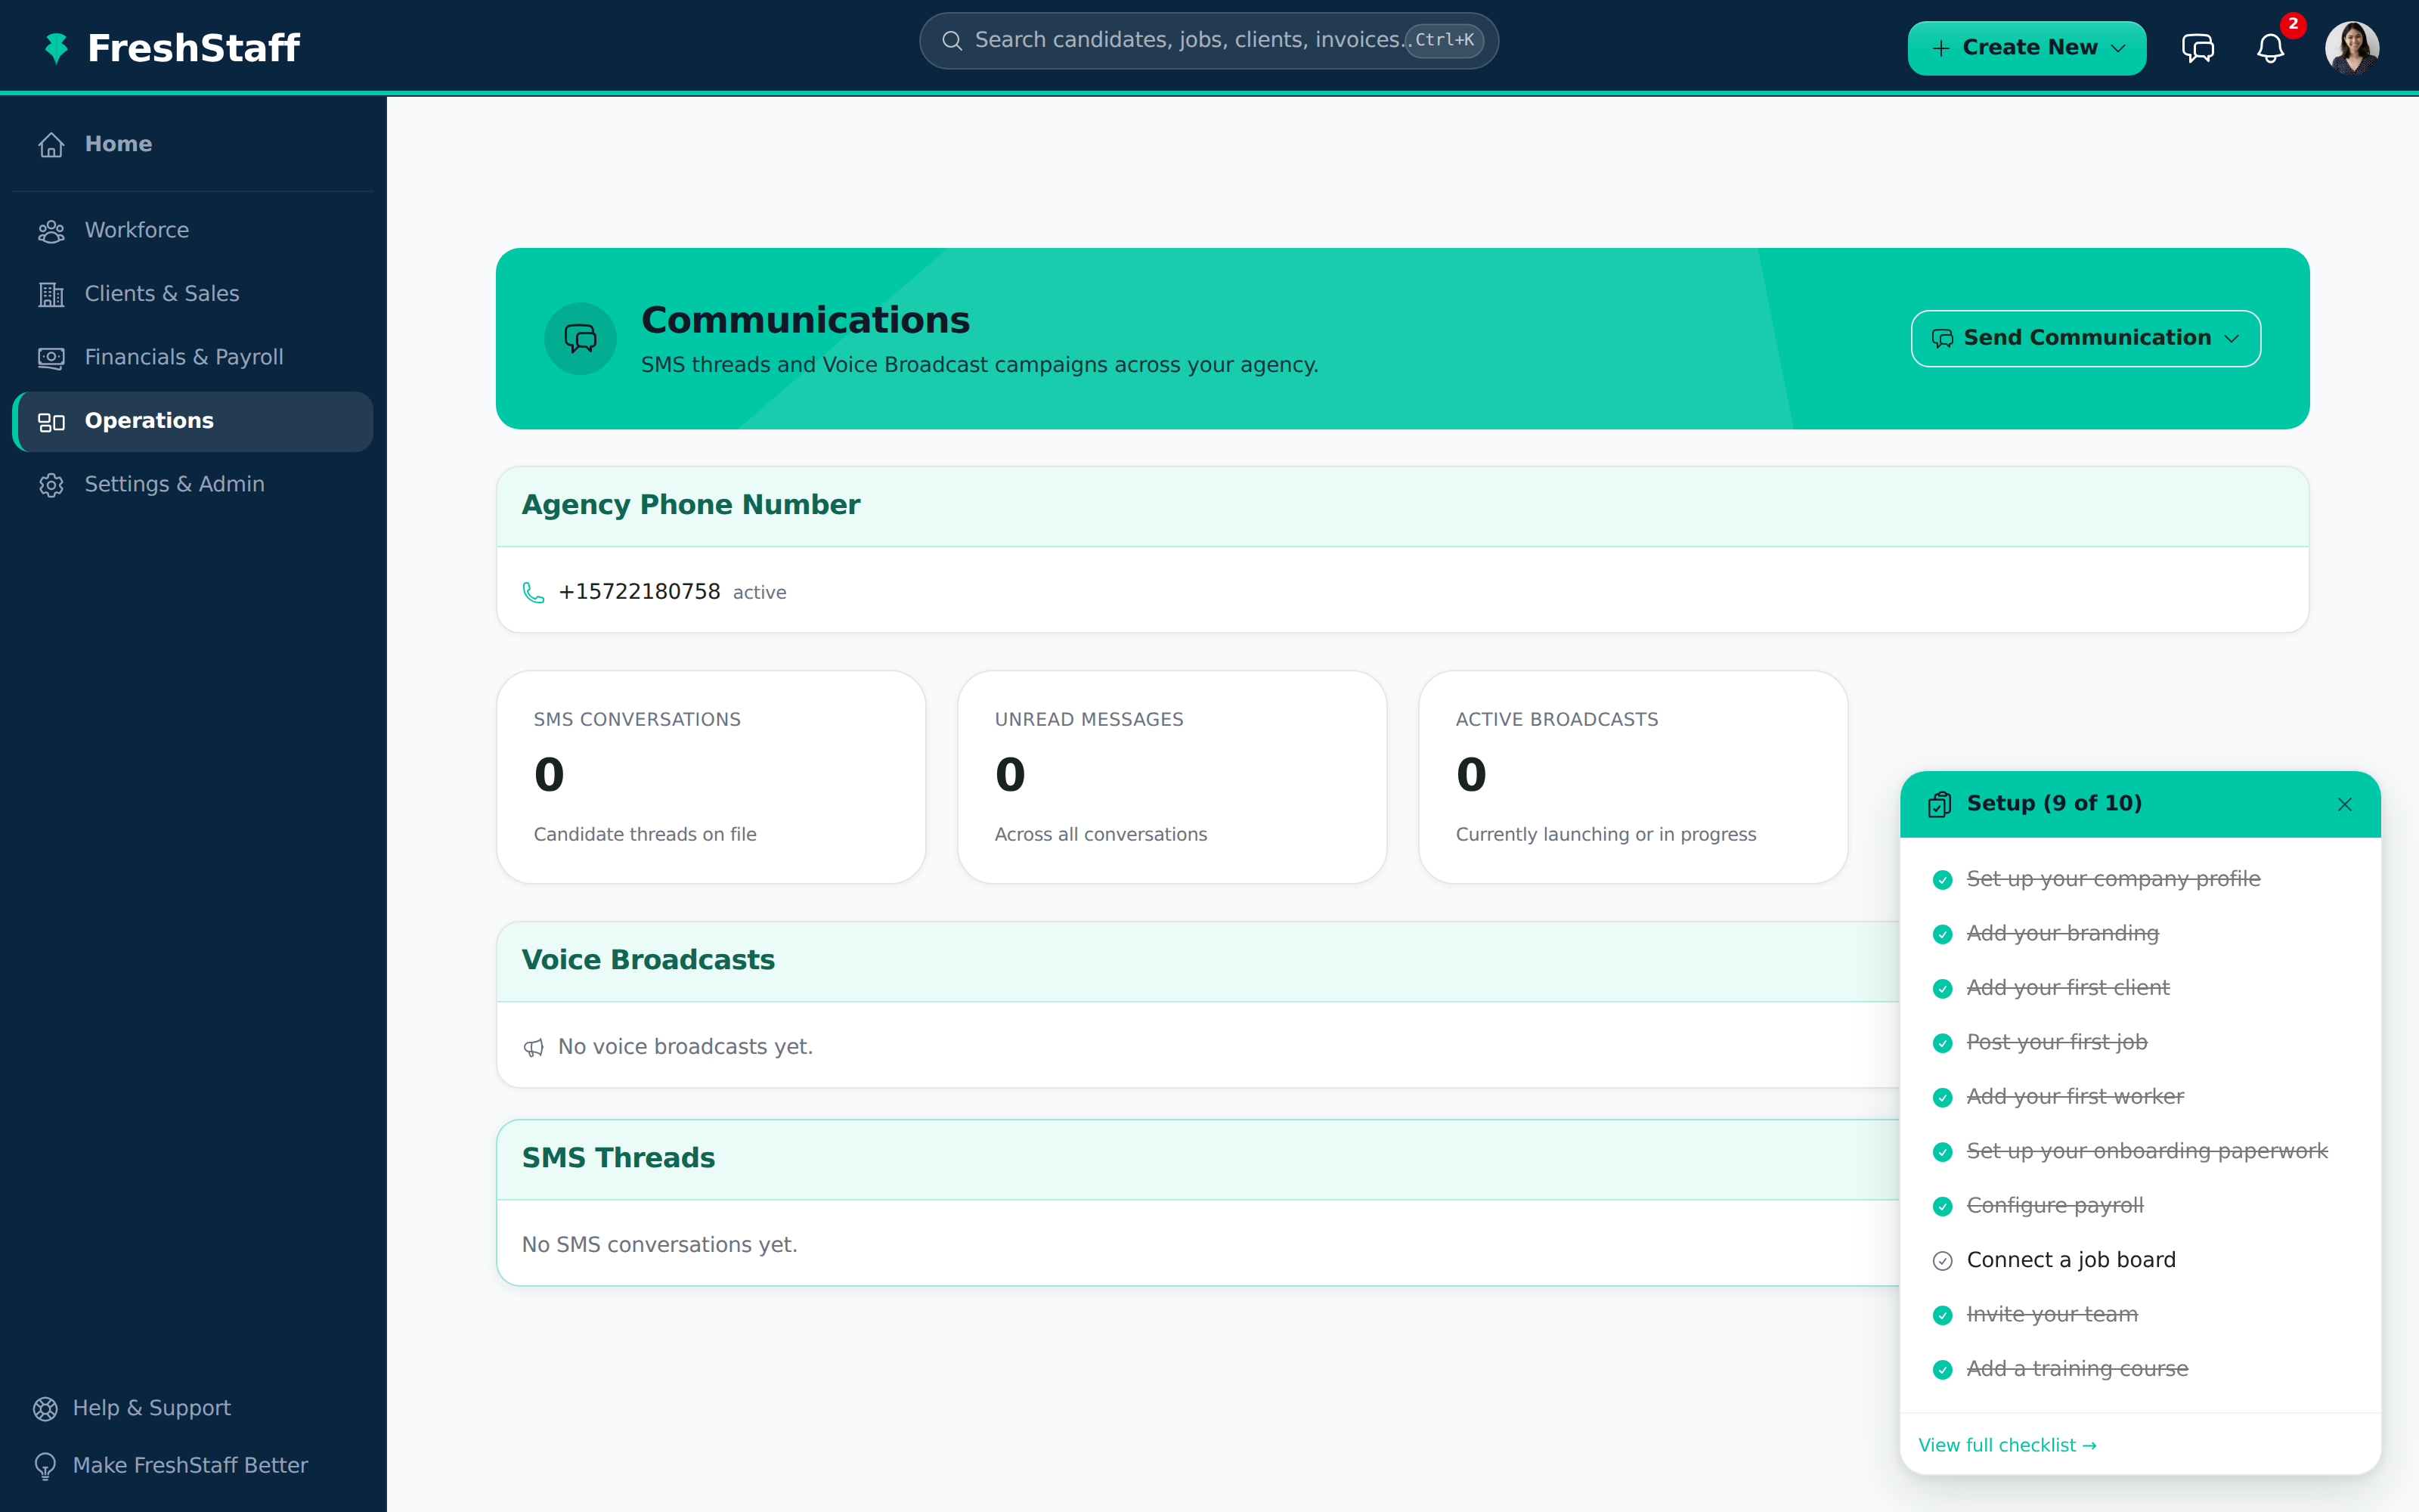Click the Settings & Admin gear icon
The width and height of the screenshot is (2419, 1512).
click(51, 485)
